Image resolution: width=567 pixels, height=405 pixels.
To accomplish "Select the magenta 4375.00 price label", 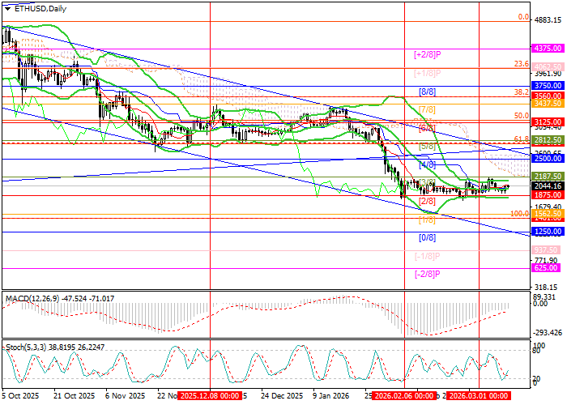I will point(548,49).
